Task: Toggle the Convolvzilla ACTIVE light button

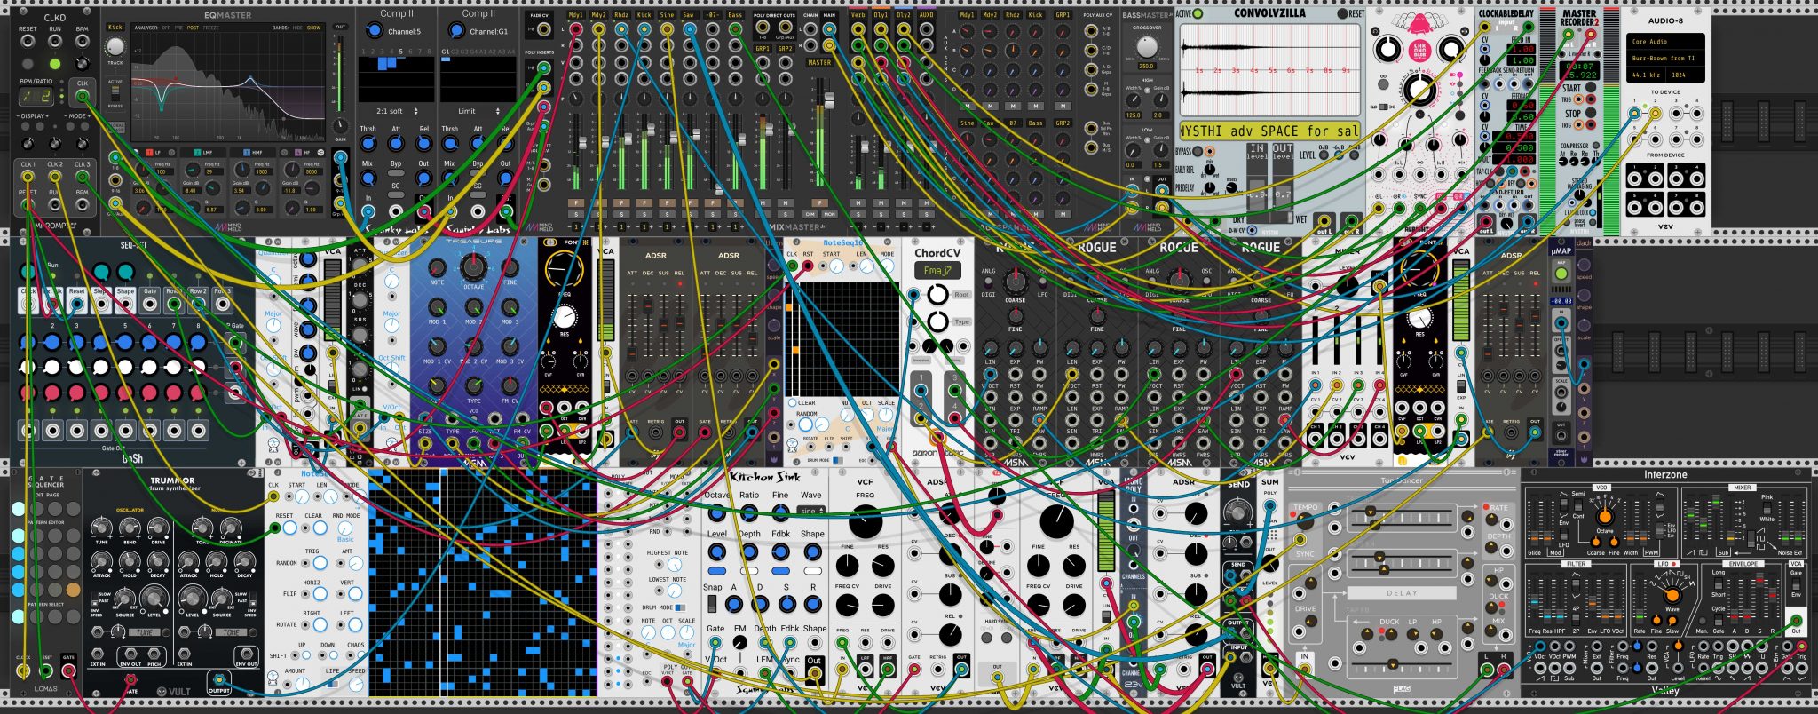Action: pos(1198,14)
